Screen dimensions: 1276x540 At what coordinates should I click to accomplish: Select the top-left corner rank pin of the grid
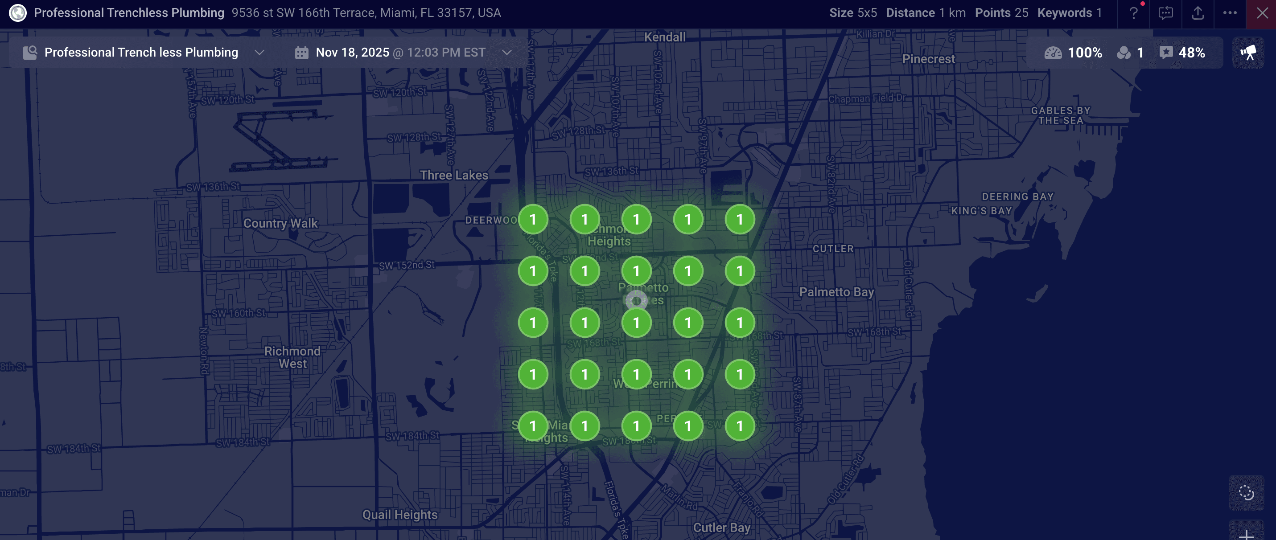(x=533, y=219)
